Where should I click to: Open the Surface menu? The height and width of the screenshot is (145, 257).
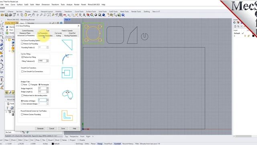(20, 4)
